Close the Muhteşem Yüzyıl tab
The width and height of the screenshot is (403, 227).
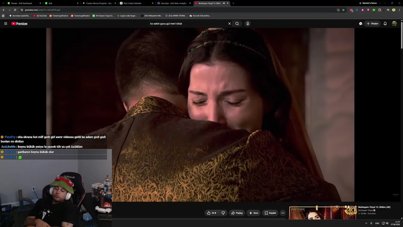tap(228, 3)
